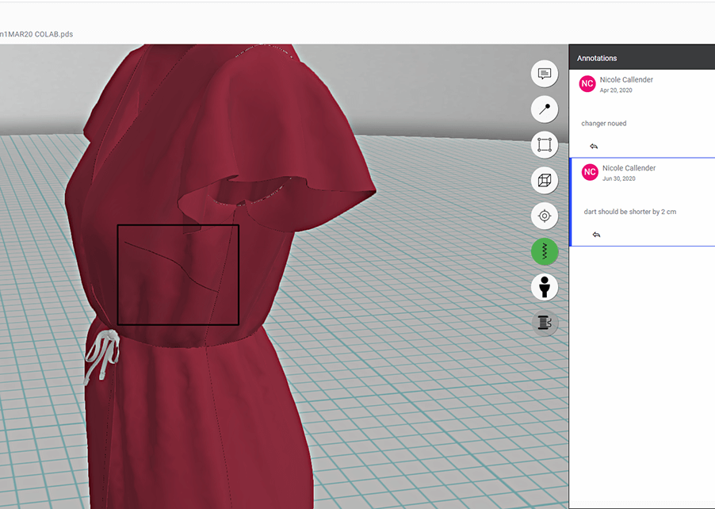Reply to the dart shorter annotation
This screenshot has height=509, width=715.
(596, 235)
